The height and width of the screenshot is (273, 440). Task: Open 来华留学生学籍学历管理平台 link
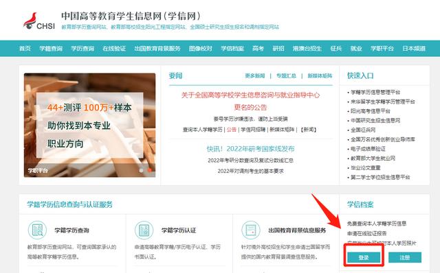tap(383, 102)
